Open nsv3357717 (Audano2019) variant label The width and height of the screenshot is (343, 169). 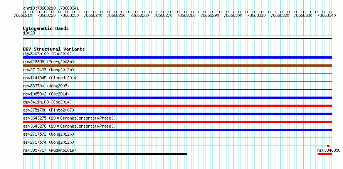(50, 150)
